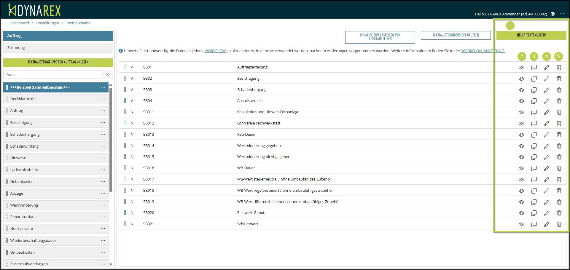Viewport: 570px width, 270px height.
Task: Click the drag handle of the SB04 row
Action: pyautogui.click(x=125, y=101)
